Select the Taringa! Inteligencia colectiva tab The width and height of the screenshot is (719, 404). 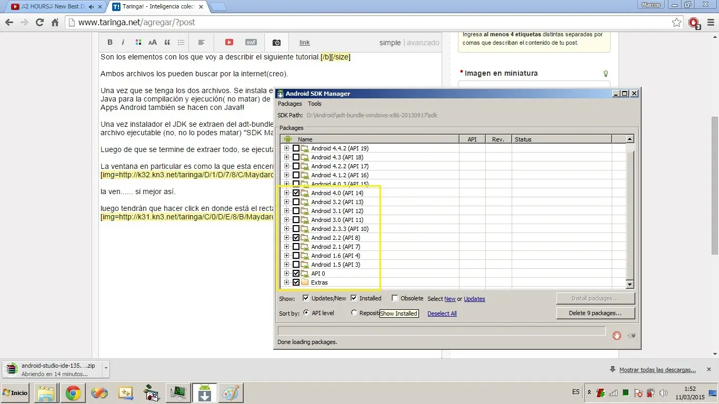(x=158, y=7)
